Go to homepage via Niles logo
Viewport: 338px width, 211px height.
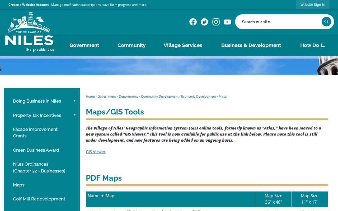coord(30,32)
